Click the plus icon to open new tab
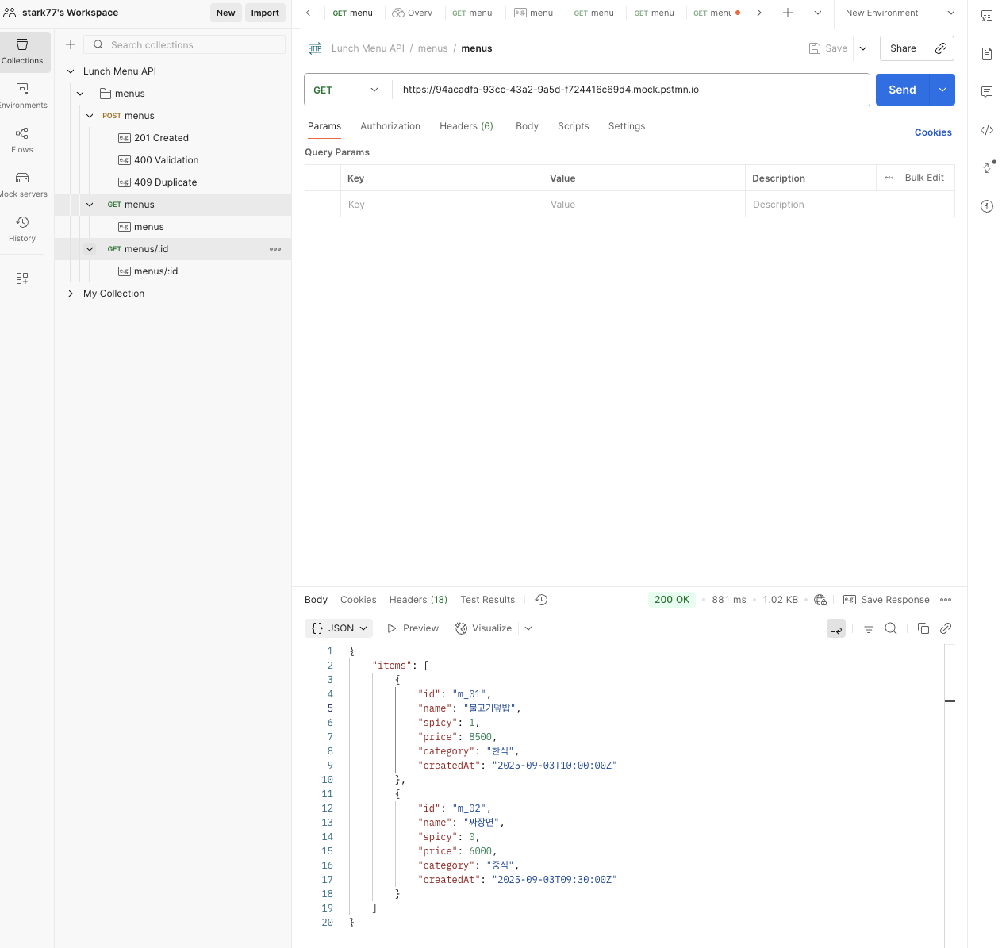1002x948 pixels. 788,13
